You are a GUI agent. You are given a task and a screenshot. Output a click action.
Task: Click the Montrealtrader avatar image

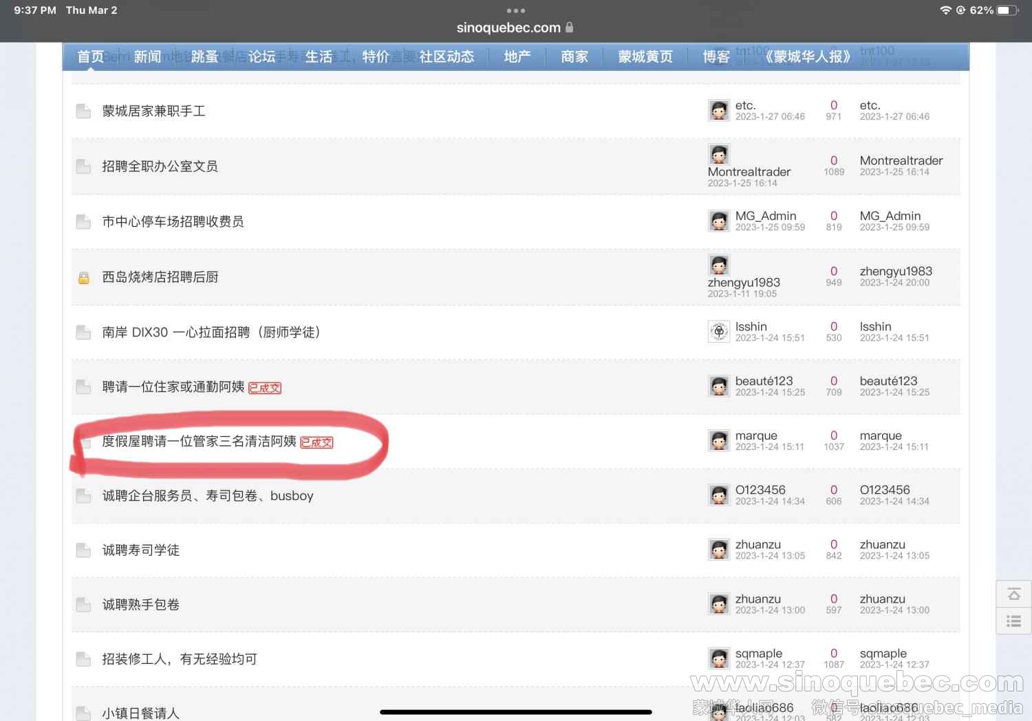click(x=719, y=154)
